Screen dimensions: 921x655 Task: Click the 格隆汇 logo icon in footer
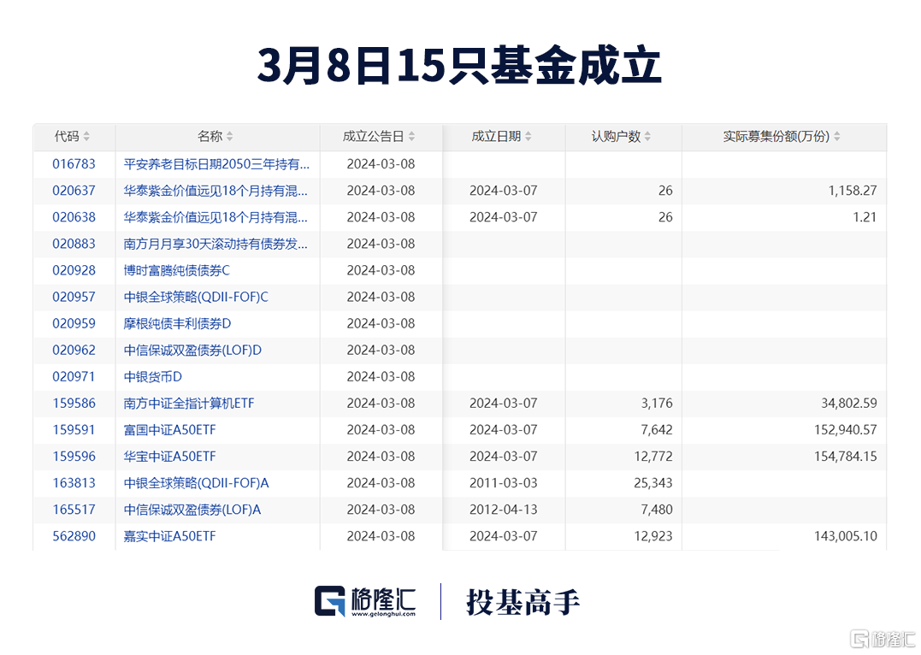coord(329,601)
